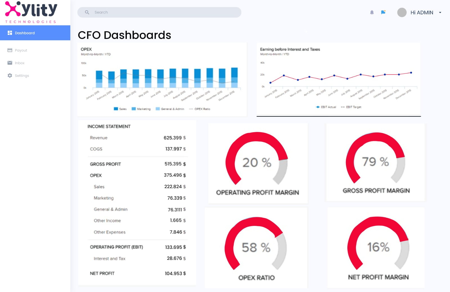Expand the Hi ADMIN dropdown arrow

(x=440, y=12)
